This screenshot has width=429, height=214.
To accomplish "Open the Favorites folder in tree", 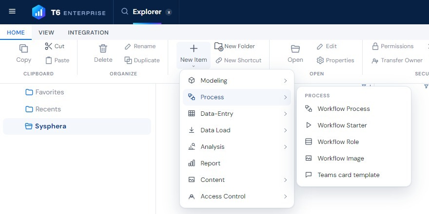I will (44, 92).
